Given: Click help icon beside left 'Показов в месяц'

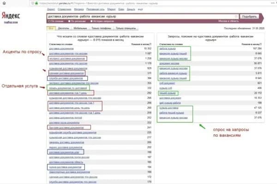Looking at the screenshot, I should pos(151,44).
